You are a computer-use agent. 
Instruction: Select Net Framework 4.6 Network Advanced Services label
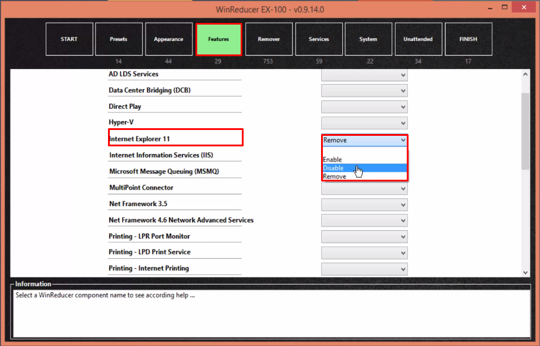pyautogui.click(x=181, y=220)
